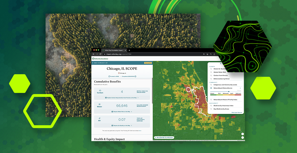Screen dimensions: 297x153
Task: Click the key password icon in address bar
Action: [204, 54]
